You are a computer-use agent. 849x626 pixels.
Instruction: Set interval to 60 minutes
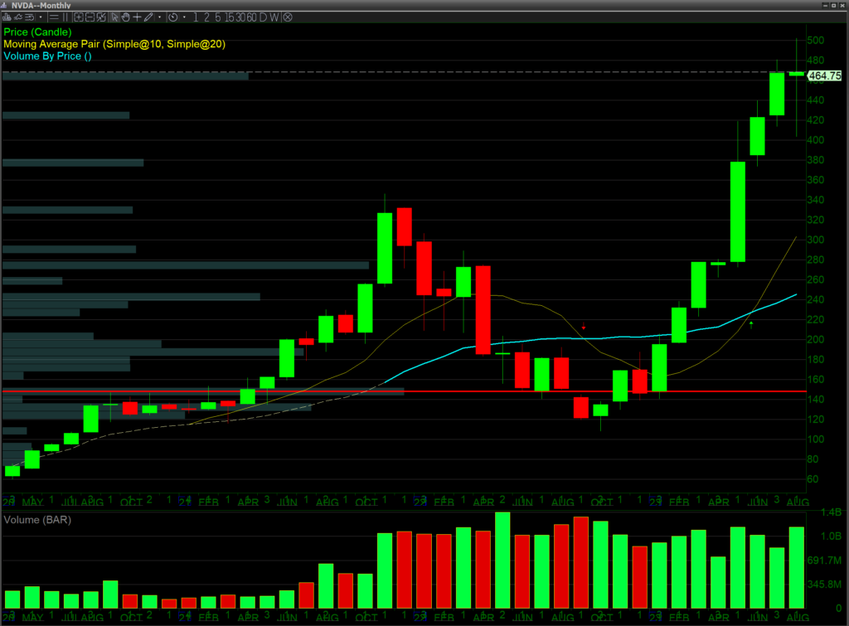(250, 17)
